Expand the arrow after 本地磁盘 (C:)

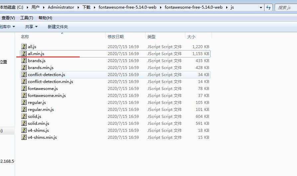27,7
